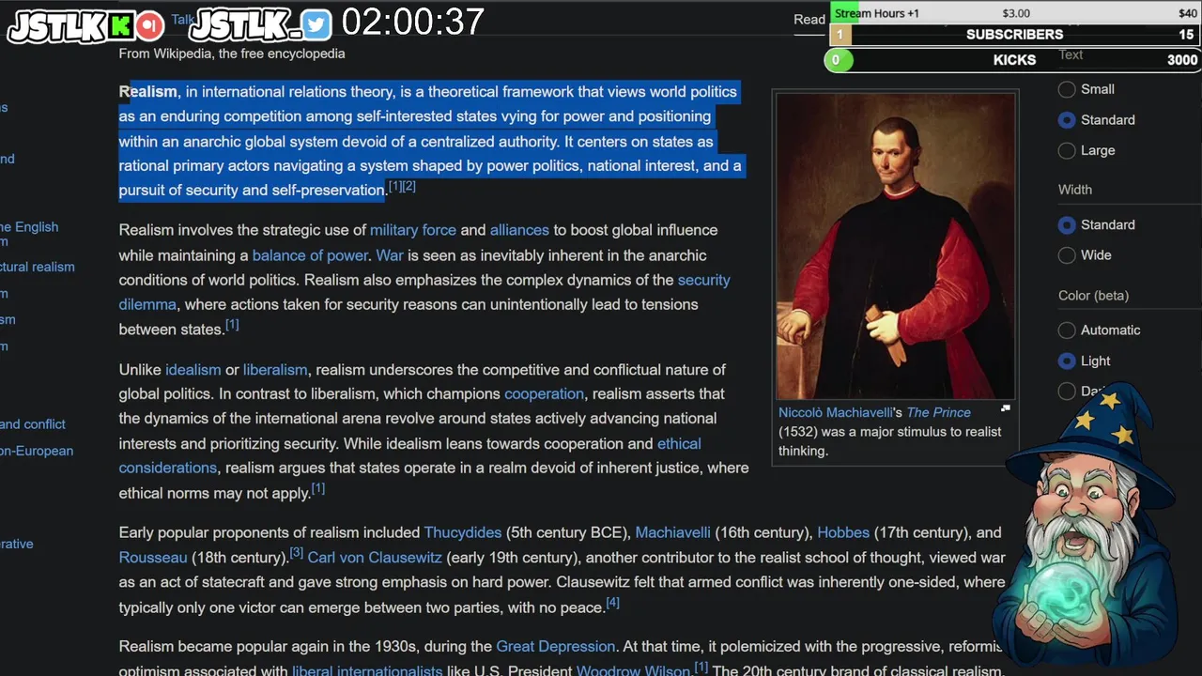Click the green KICKS progress bar
This screenshot has width=1202, height=676.
[1015, 60]
